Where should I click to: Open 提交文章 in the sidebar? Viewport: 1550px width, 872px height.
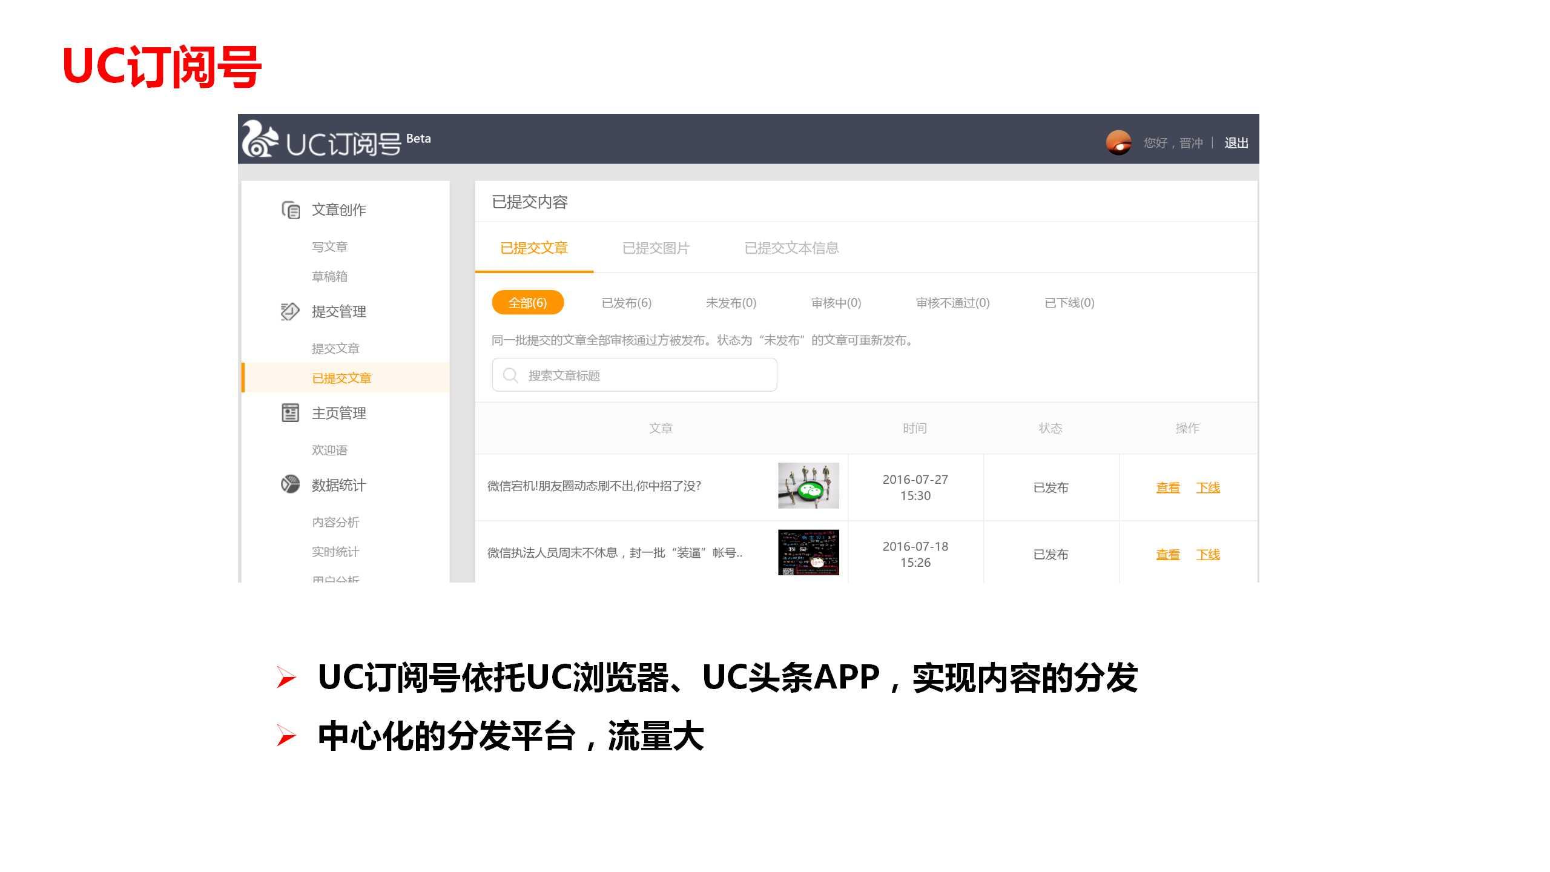[335, 348]
